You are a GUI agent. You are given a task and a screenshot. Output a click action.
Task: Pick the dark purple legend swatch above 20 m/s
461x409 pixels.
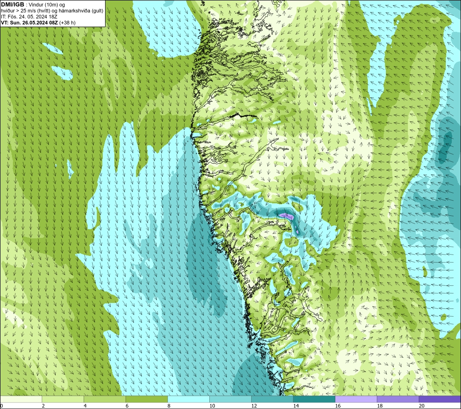(x=440, y=399)
